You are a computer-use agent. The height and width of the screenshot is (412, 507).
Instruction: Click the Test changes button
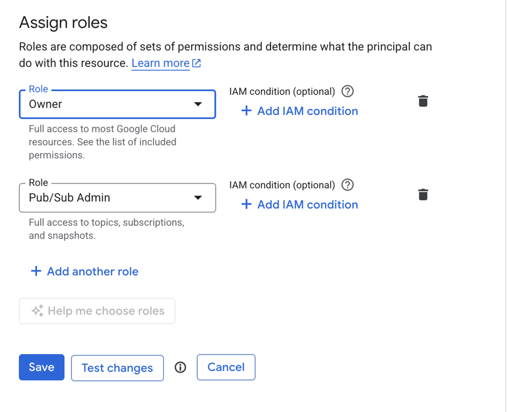pos(117,368)
